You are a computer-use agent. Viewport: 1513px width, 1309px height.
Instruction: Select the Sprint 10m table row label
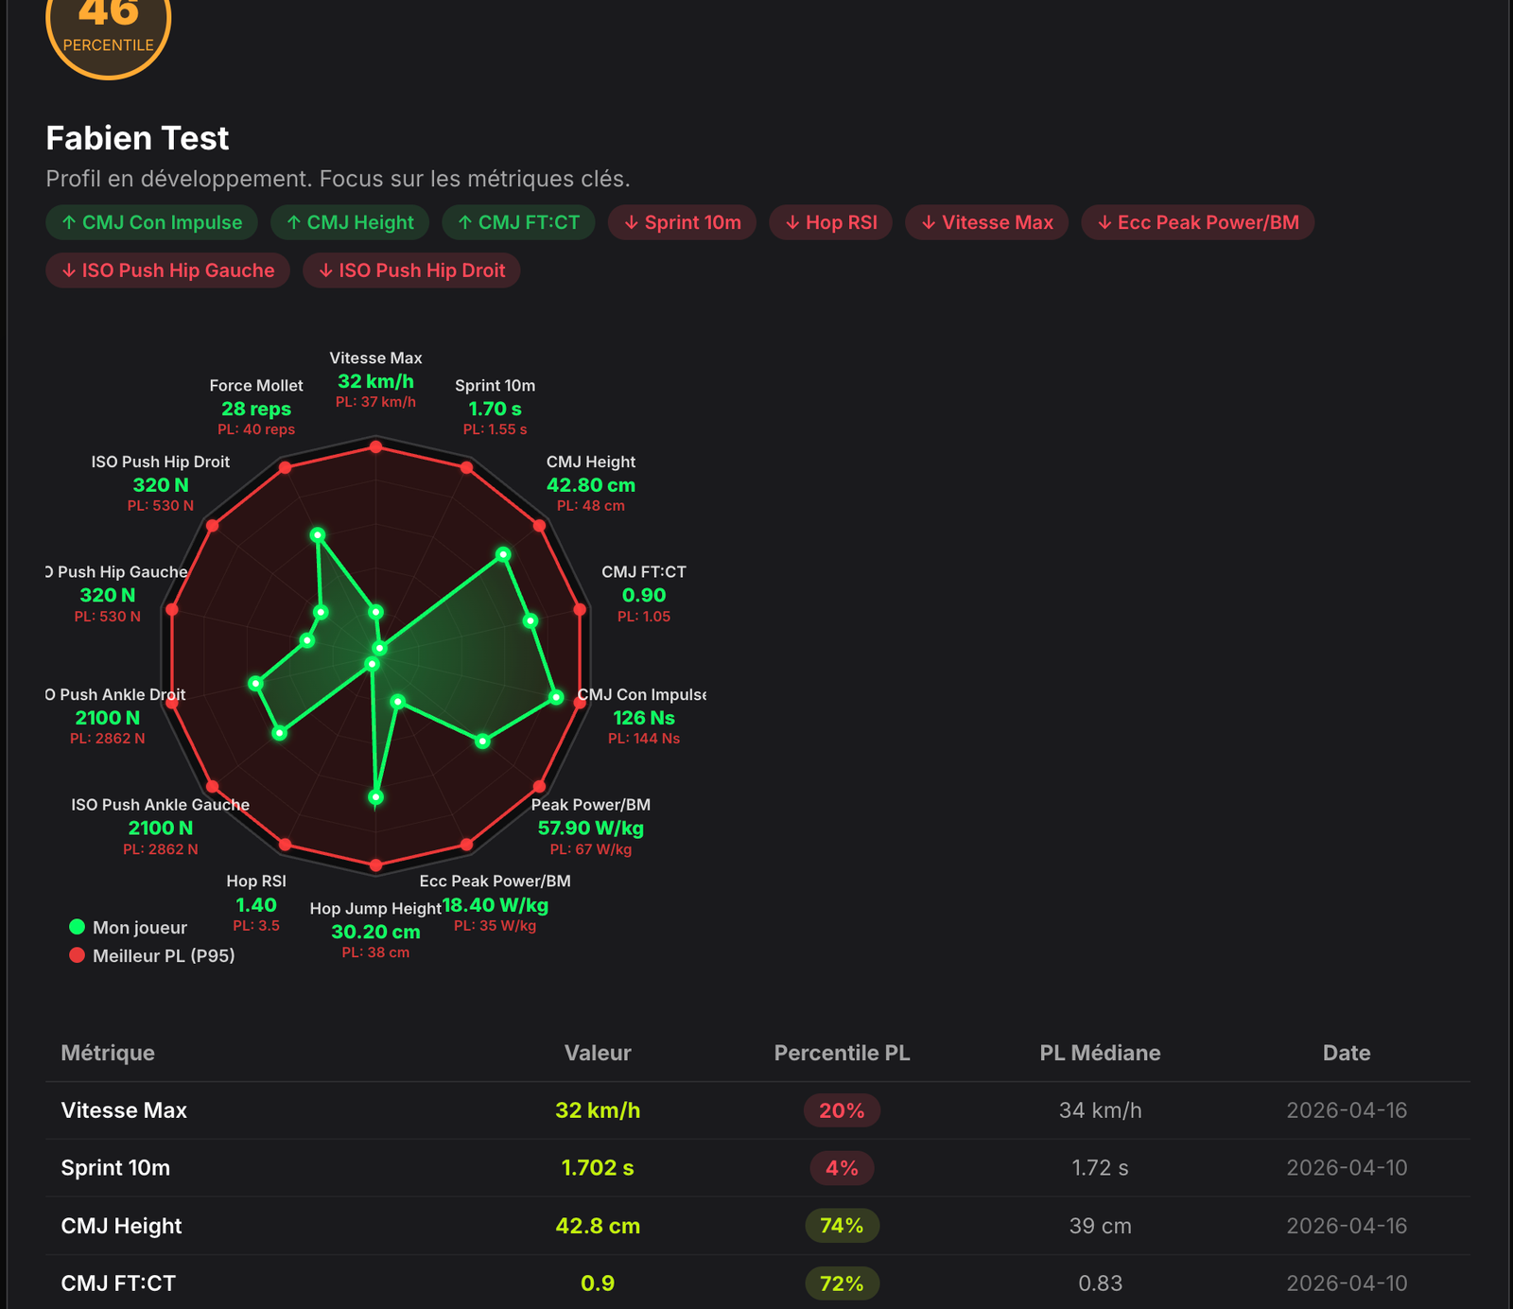point(115,1168)
